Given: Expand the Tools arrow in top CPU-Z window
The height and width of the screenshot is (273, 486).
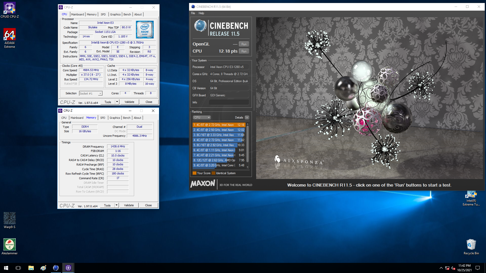Looking at the screenshot, I should [117, 102].
